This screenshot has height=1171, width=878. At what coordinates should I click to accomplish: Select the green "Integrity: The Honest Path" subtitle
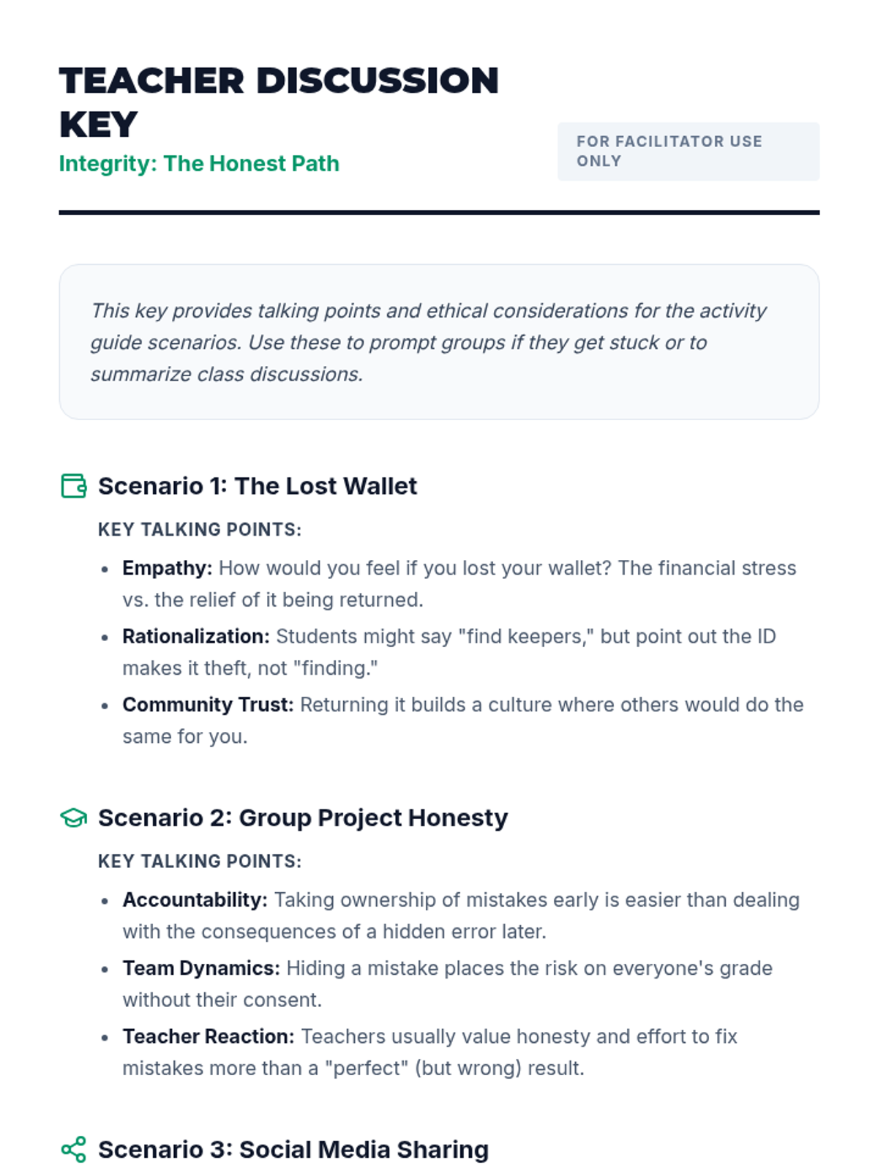point(199,163)
